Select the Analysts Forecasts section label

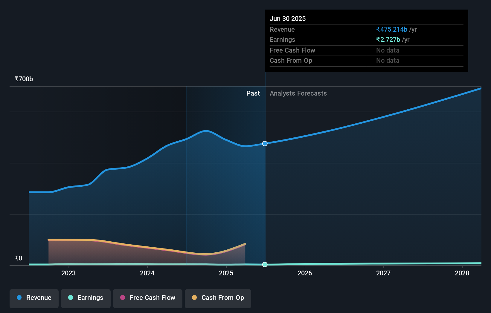298,93
